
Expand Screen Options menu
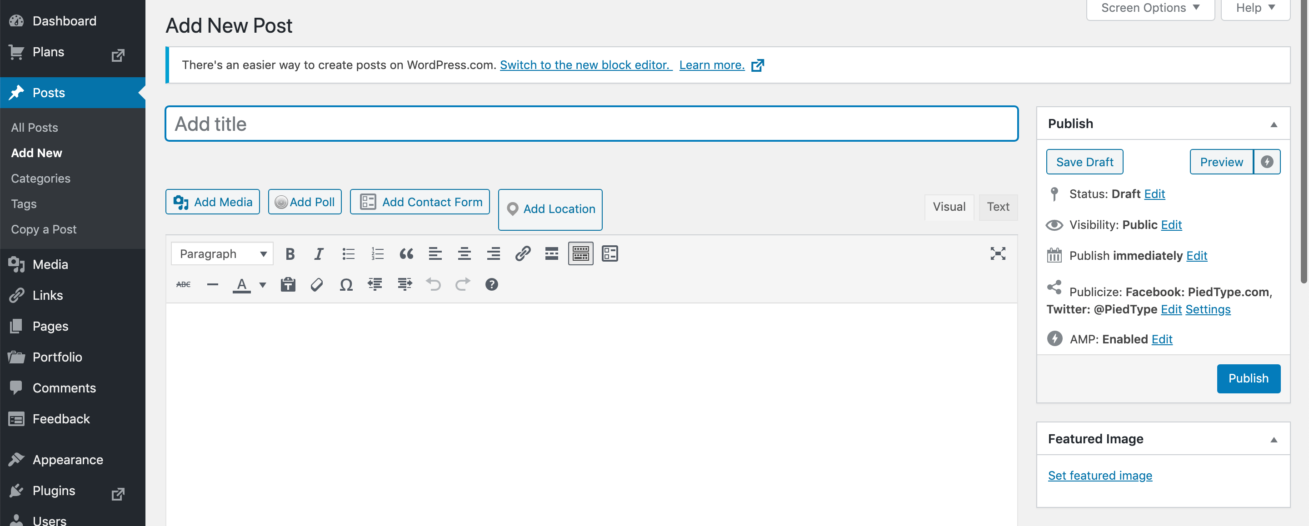1150,8
